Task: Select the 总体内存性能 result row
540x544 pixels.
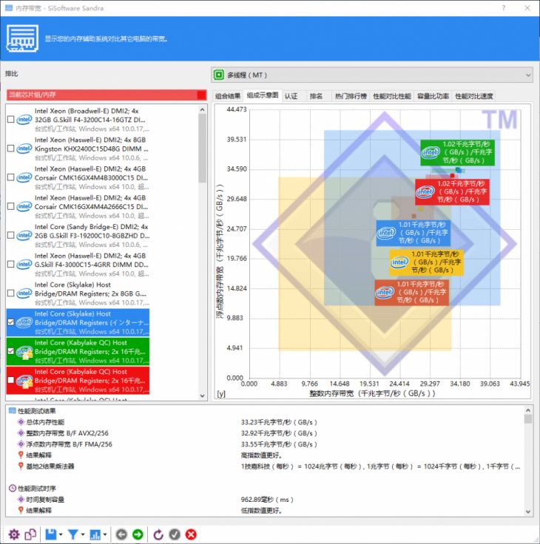Action: (45, 422)
